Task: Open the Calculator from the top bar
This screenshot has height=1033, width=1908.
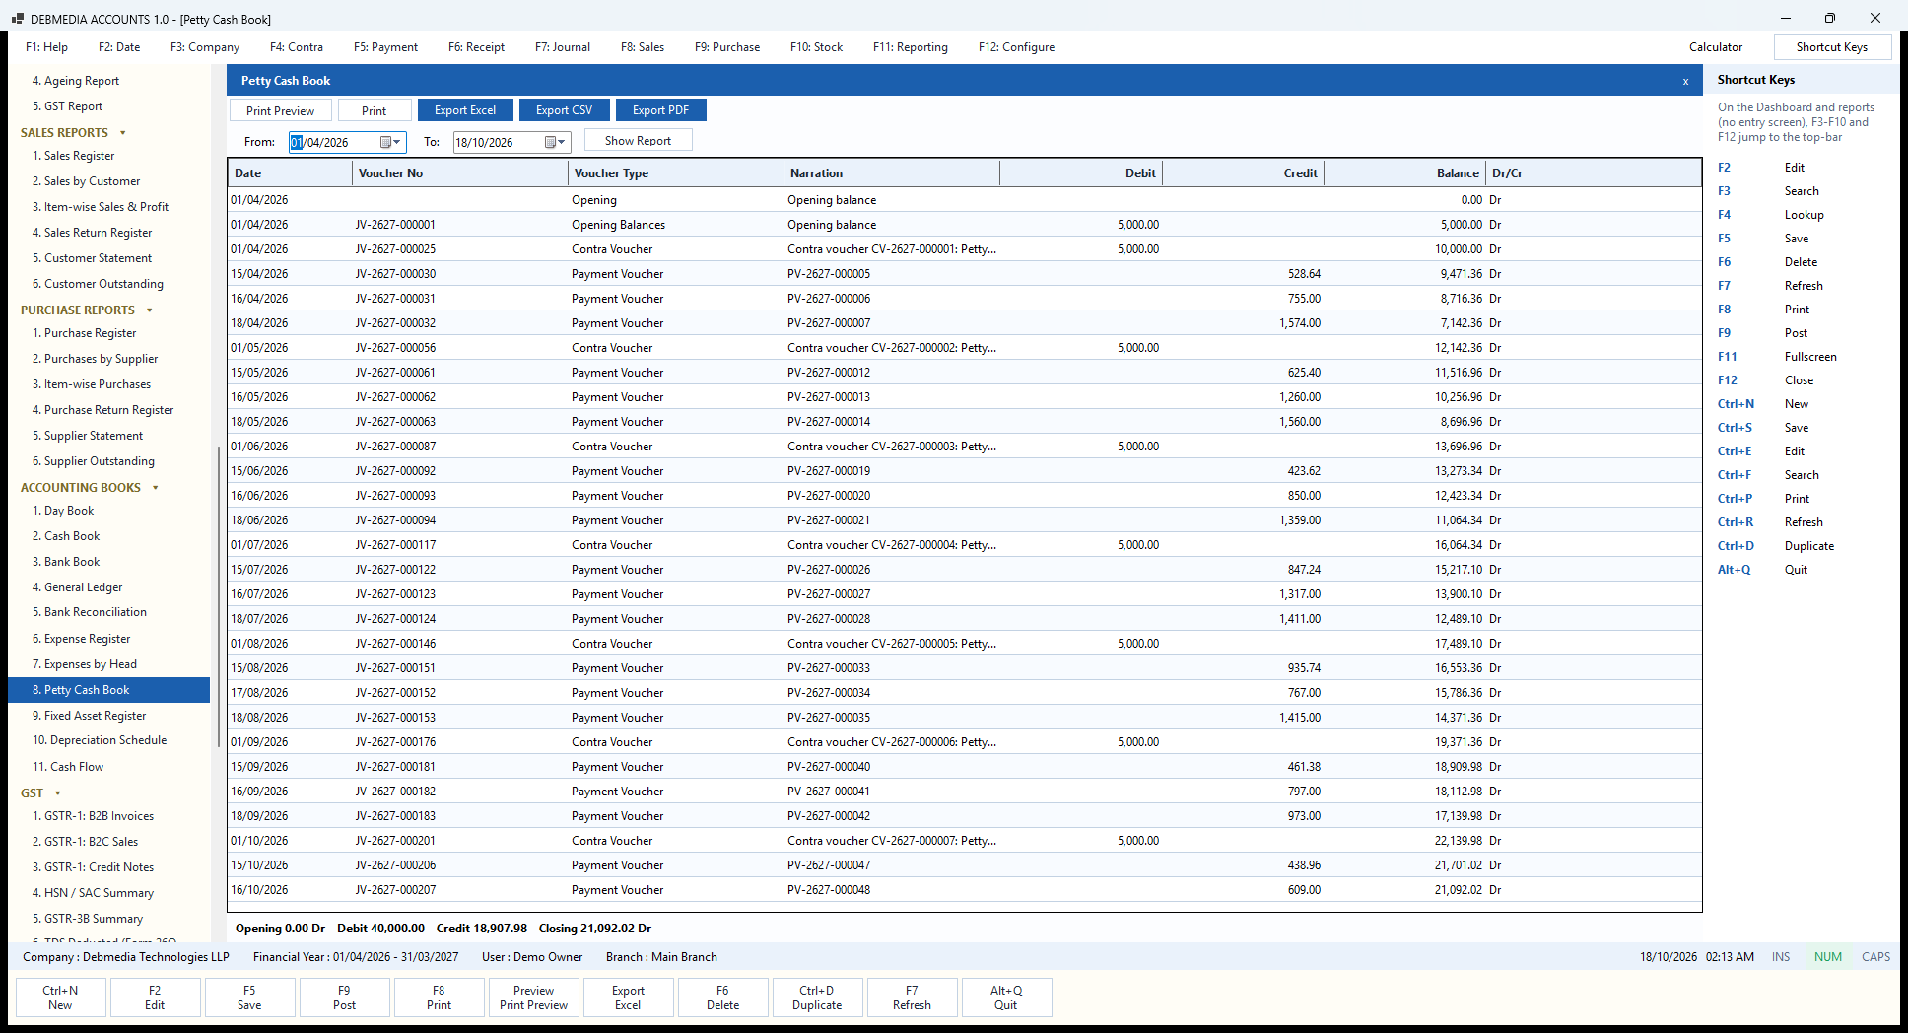Action: [1716, 46]
